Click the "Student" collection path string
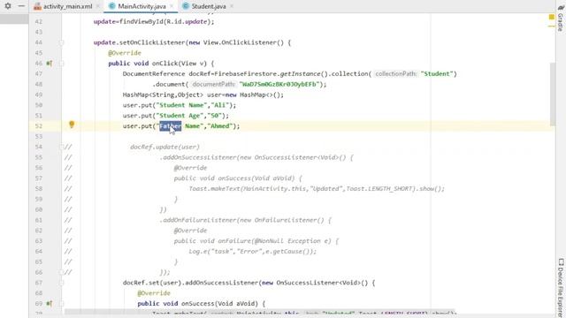The height and width of the screenshot is (318, 566). [x=437, y=74]
